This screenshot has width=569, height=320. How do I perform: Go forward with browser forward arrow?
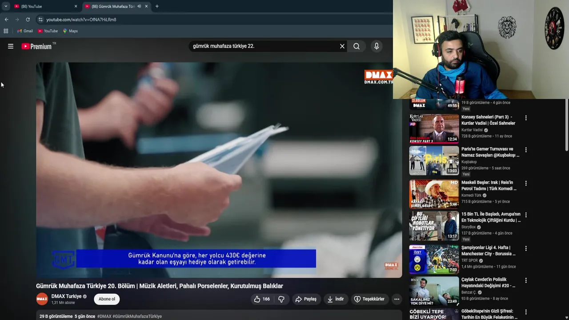click(x=17, y=20)
